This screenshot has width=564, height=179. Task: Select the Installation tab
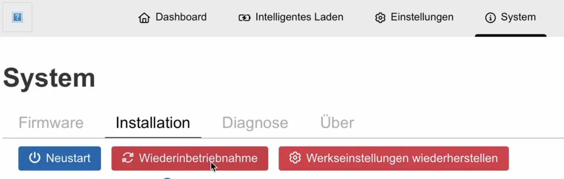pyautogui.click(x=153, y=123)
